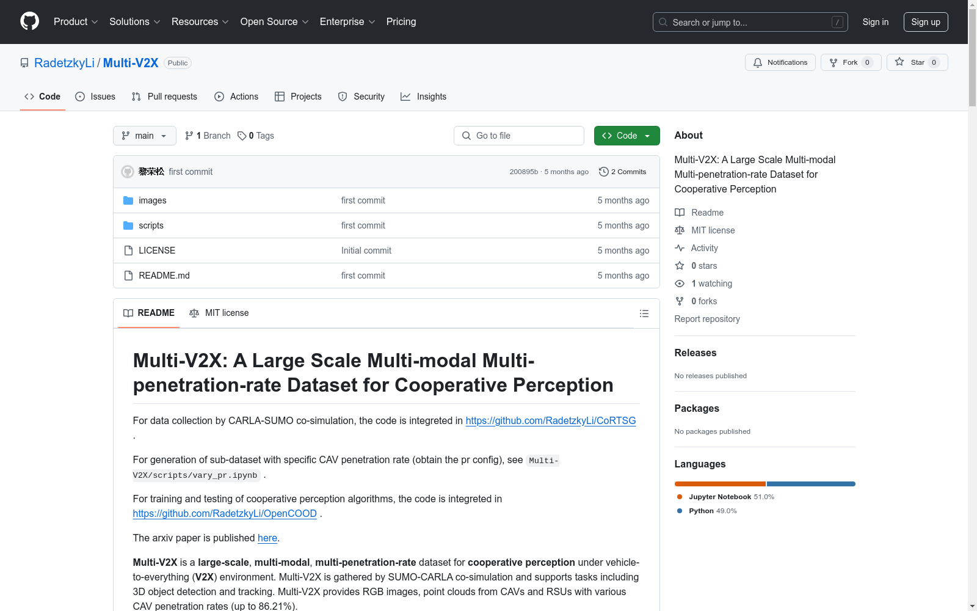977x611 pixels.
Task: Open the Packages heading link
Action: click(x=697, y=408)
